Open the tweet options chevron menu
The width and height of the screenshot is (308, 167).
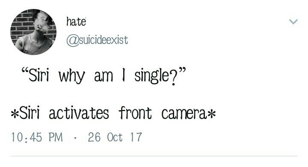coord(293,21)
